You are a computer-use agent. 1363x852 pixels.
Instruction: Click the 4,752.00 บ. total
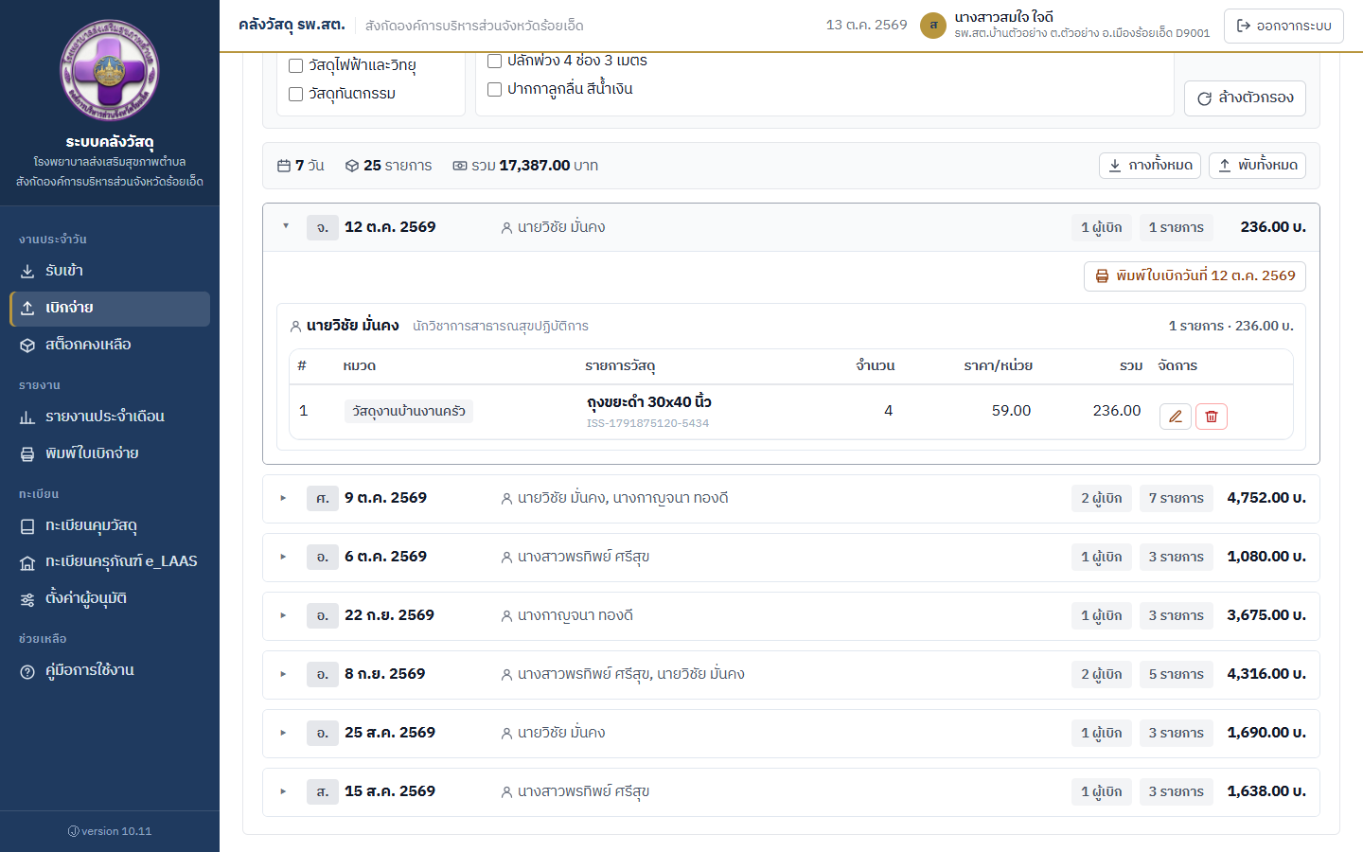[x=1266, y=498]
